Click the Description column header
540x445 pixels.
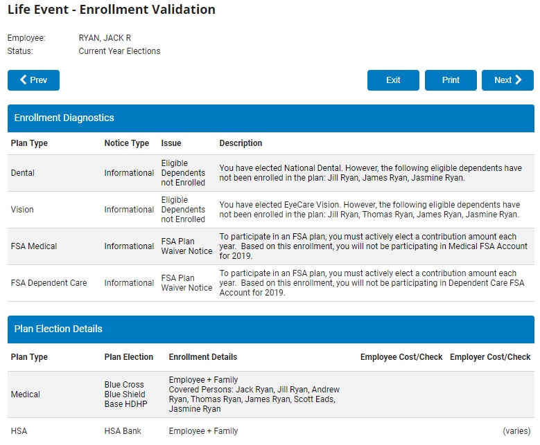point(241,143)
